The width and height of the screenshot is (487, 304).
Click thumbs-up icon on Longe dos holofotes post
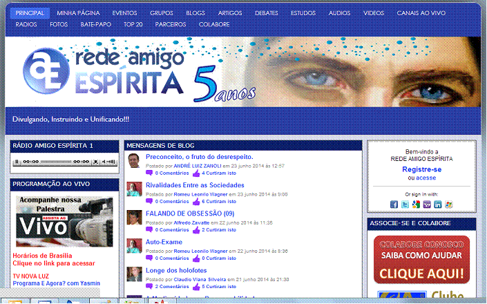(196, 286)
